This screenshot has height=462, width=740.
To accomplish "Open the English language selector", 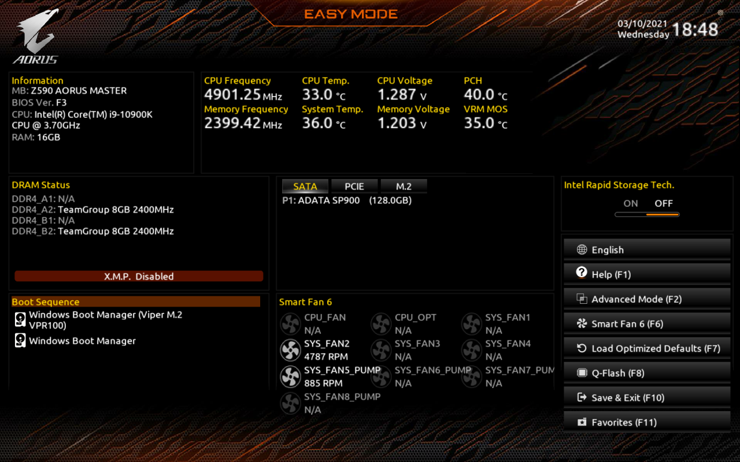I will 647,249.
